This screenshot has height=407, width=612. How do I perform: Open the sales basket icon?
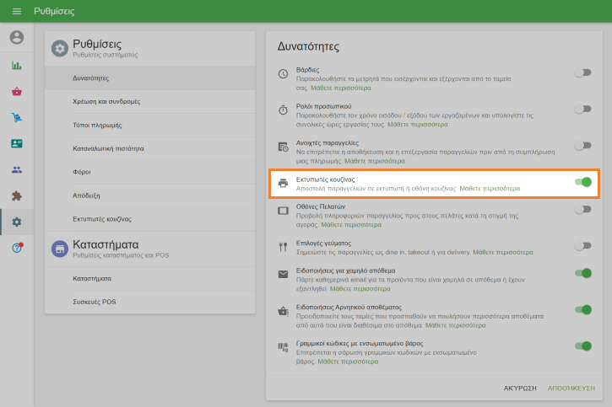point(17,92)
